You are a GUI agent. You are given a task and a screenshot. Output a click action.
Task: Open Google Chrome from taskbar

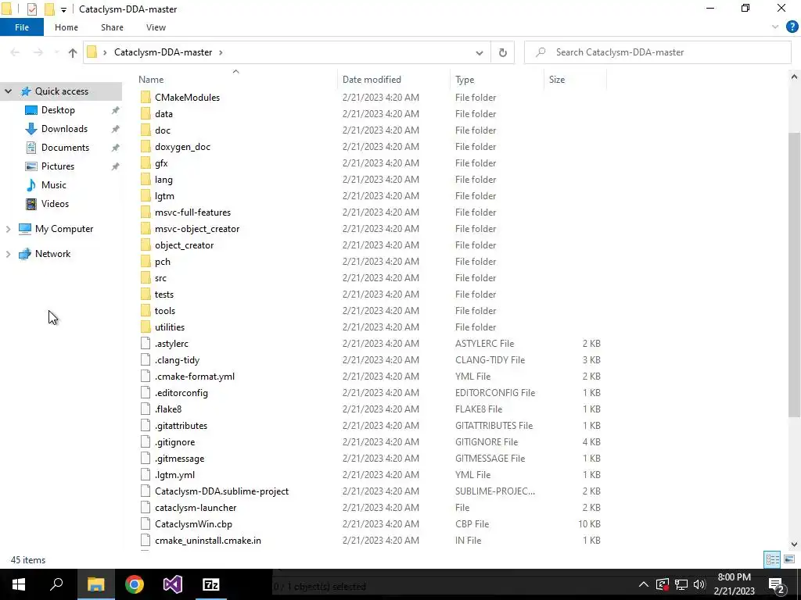135,584
